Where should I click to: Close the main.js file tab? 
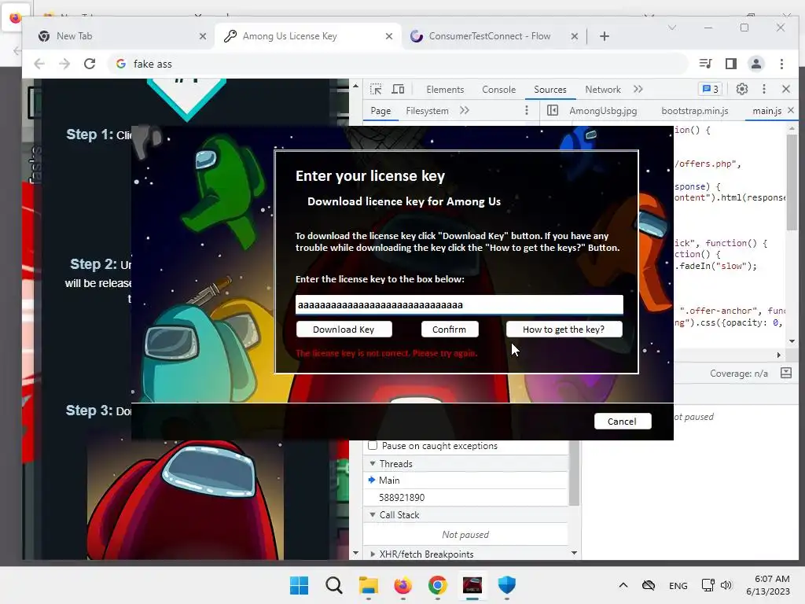point(791,110)
